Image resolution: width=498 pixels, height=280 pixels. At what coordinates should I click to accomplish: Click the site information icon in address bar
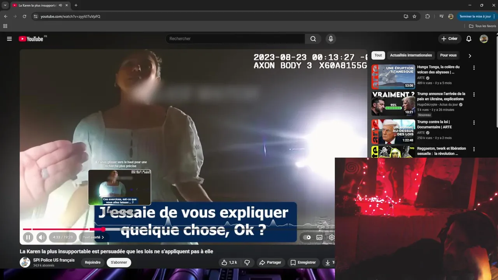pos(35,16)
